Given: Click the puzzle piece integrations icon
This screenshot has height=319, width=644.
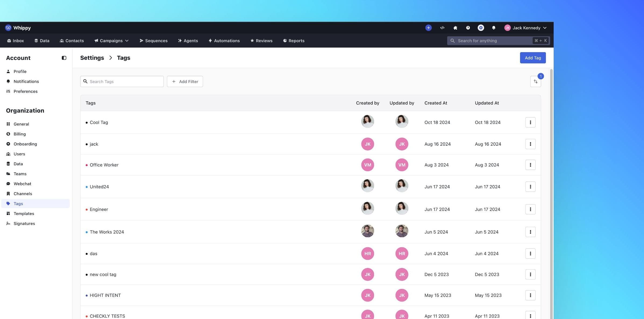Looking at the screenshot, I should (455, 28).
